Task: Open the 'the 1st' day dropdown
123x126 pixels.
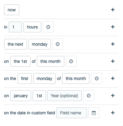Action: pos(20,61)
